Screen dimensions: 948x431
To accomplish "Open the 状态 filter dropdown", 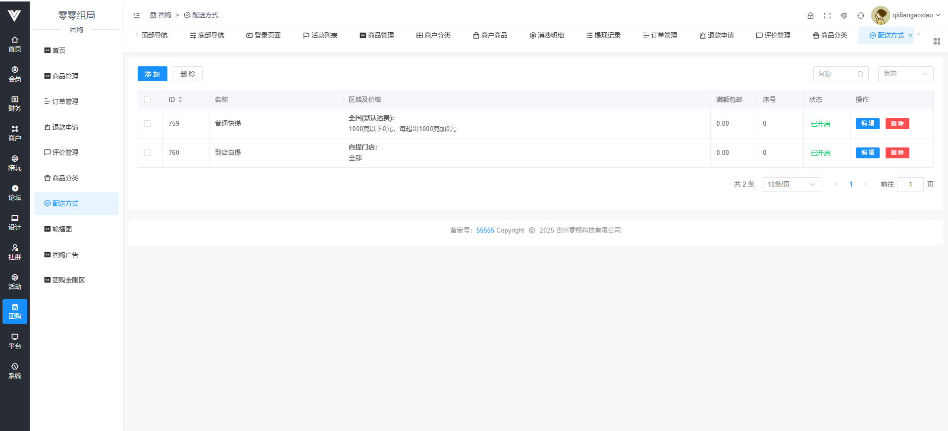I will click(x=905, y=74).
